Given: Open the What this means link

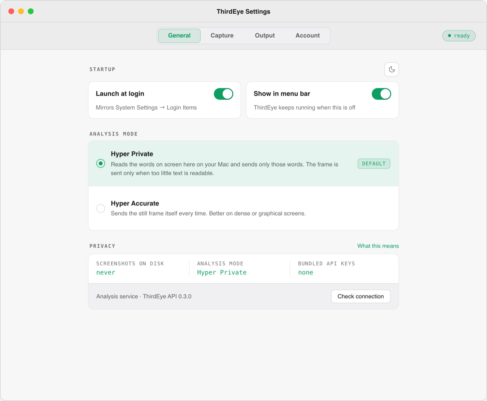Looking at the screenshot, I should 378,246.
